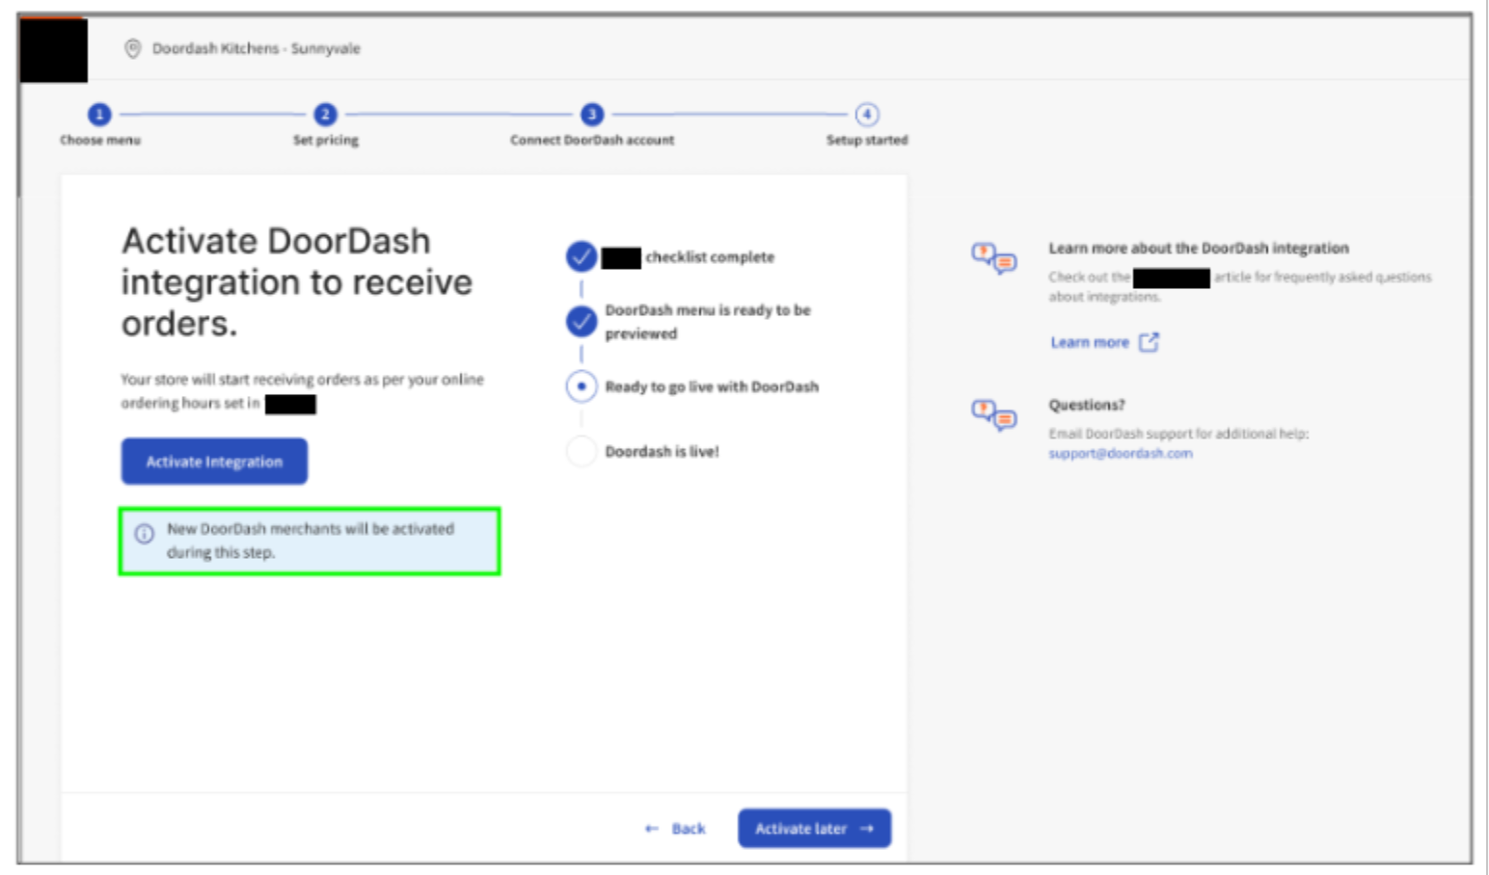Click the Ready to go live status circle
This screenshot has height=875, width=1489.
[582, 386]
